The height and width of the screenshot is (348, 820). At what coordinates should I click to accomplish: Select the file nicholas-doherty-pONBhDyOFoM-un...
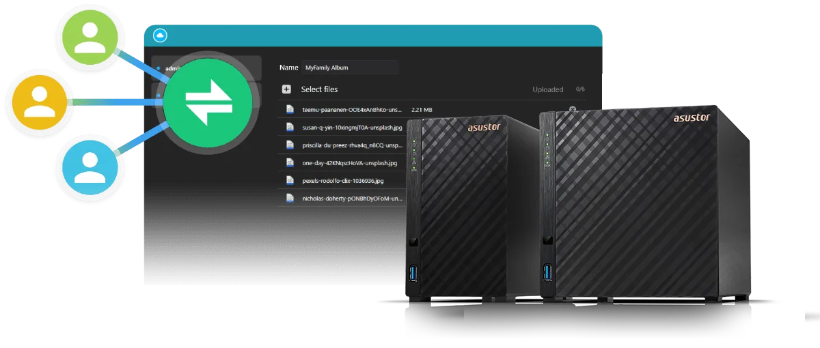(x=352, y=199)
